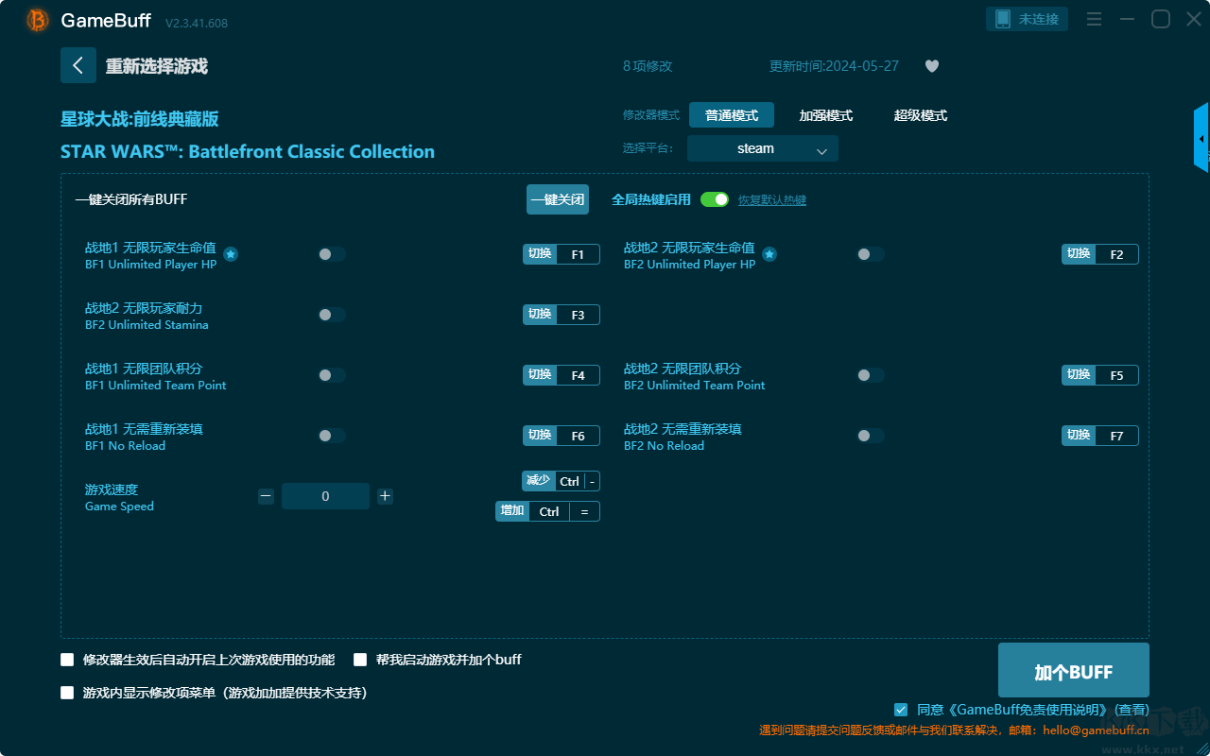Click version text V2.3.41.608
This screenshot has height=756, width=1210.
(x=197, y=23)
